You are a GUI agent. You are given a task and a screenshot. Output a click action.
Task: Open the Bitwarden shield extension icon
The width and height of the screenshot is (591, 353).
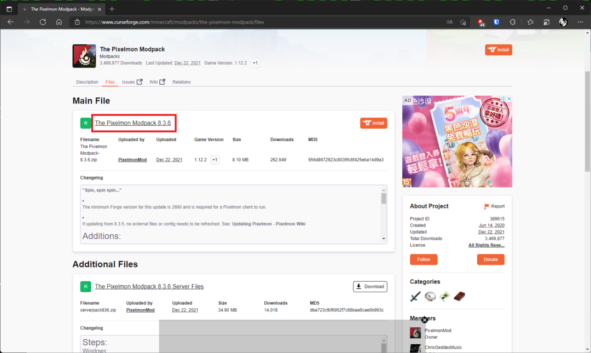pos(496,22)
